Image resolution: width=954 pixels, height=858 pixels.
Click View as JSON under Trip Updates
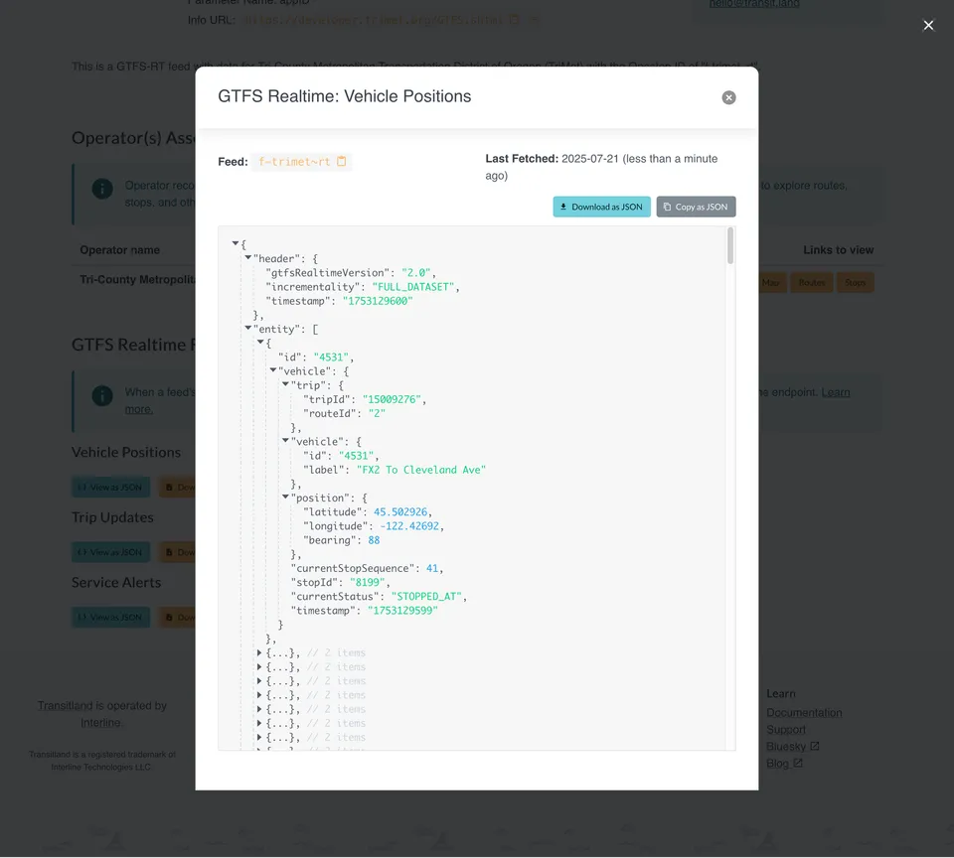[x=110, y=551]
